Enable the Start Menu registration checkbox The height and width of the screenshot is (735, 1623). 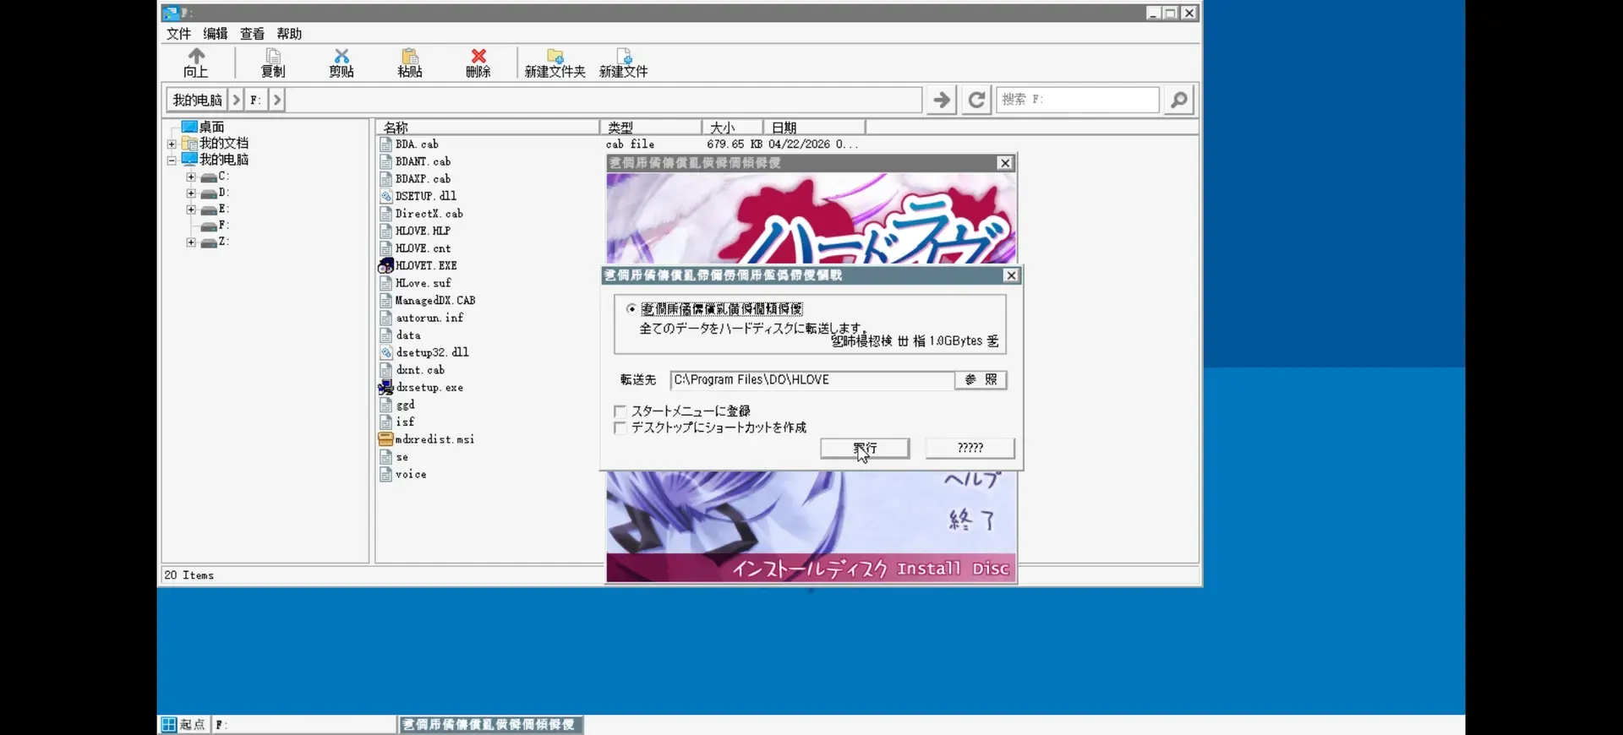click(620, 411)
